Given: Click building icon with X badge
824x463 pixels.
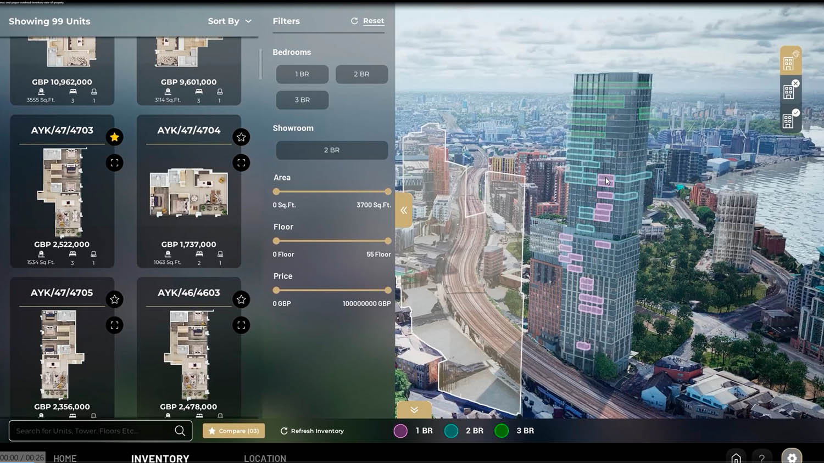Looking at the screenshot, I should 789,91.
